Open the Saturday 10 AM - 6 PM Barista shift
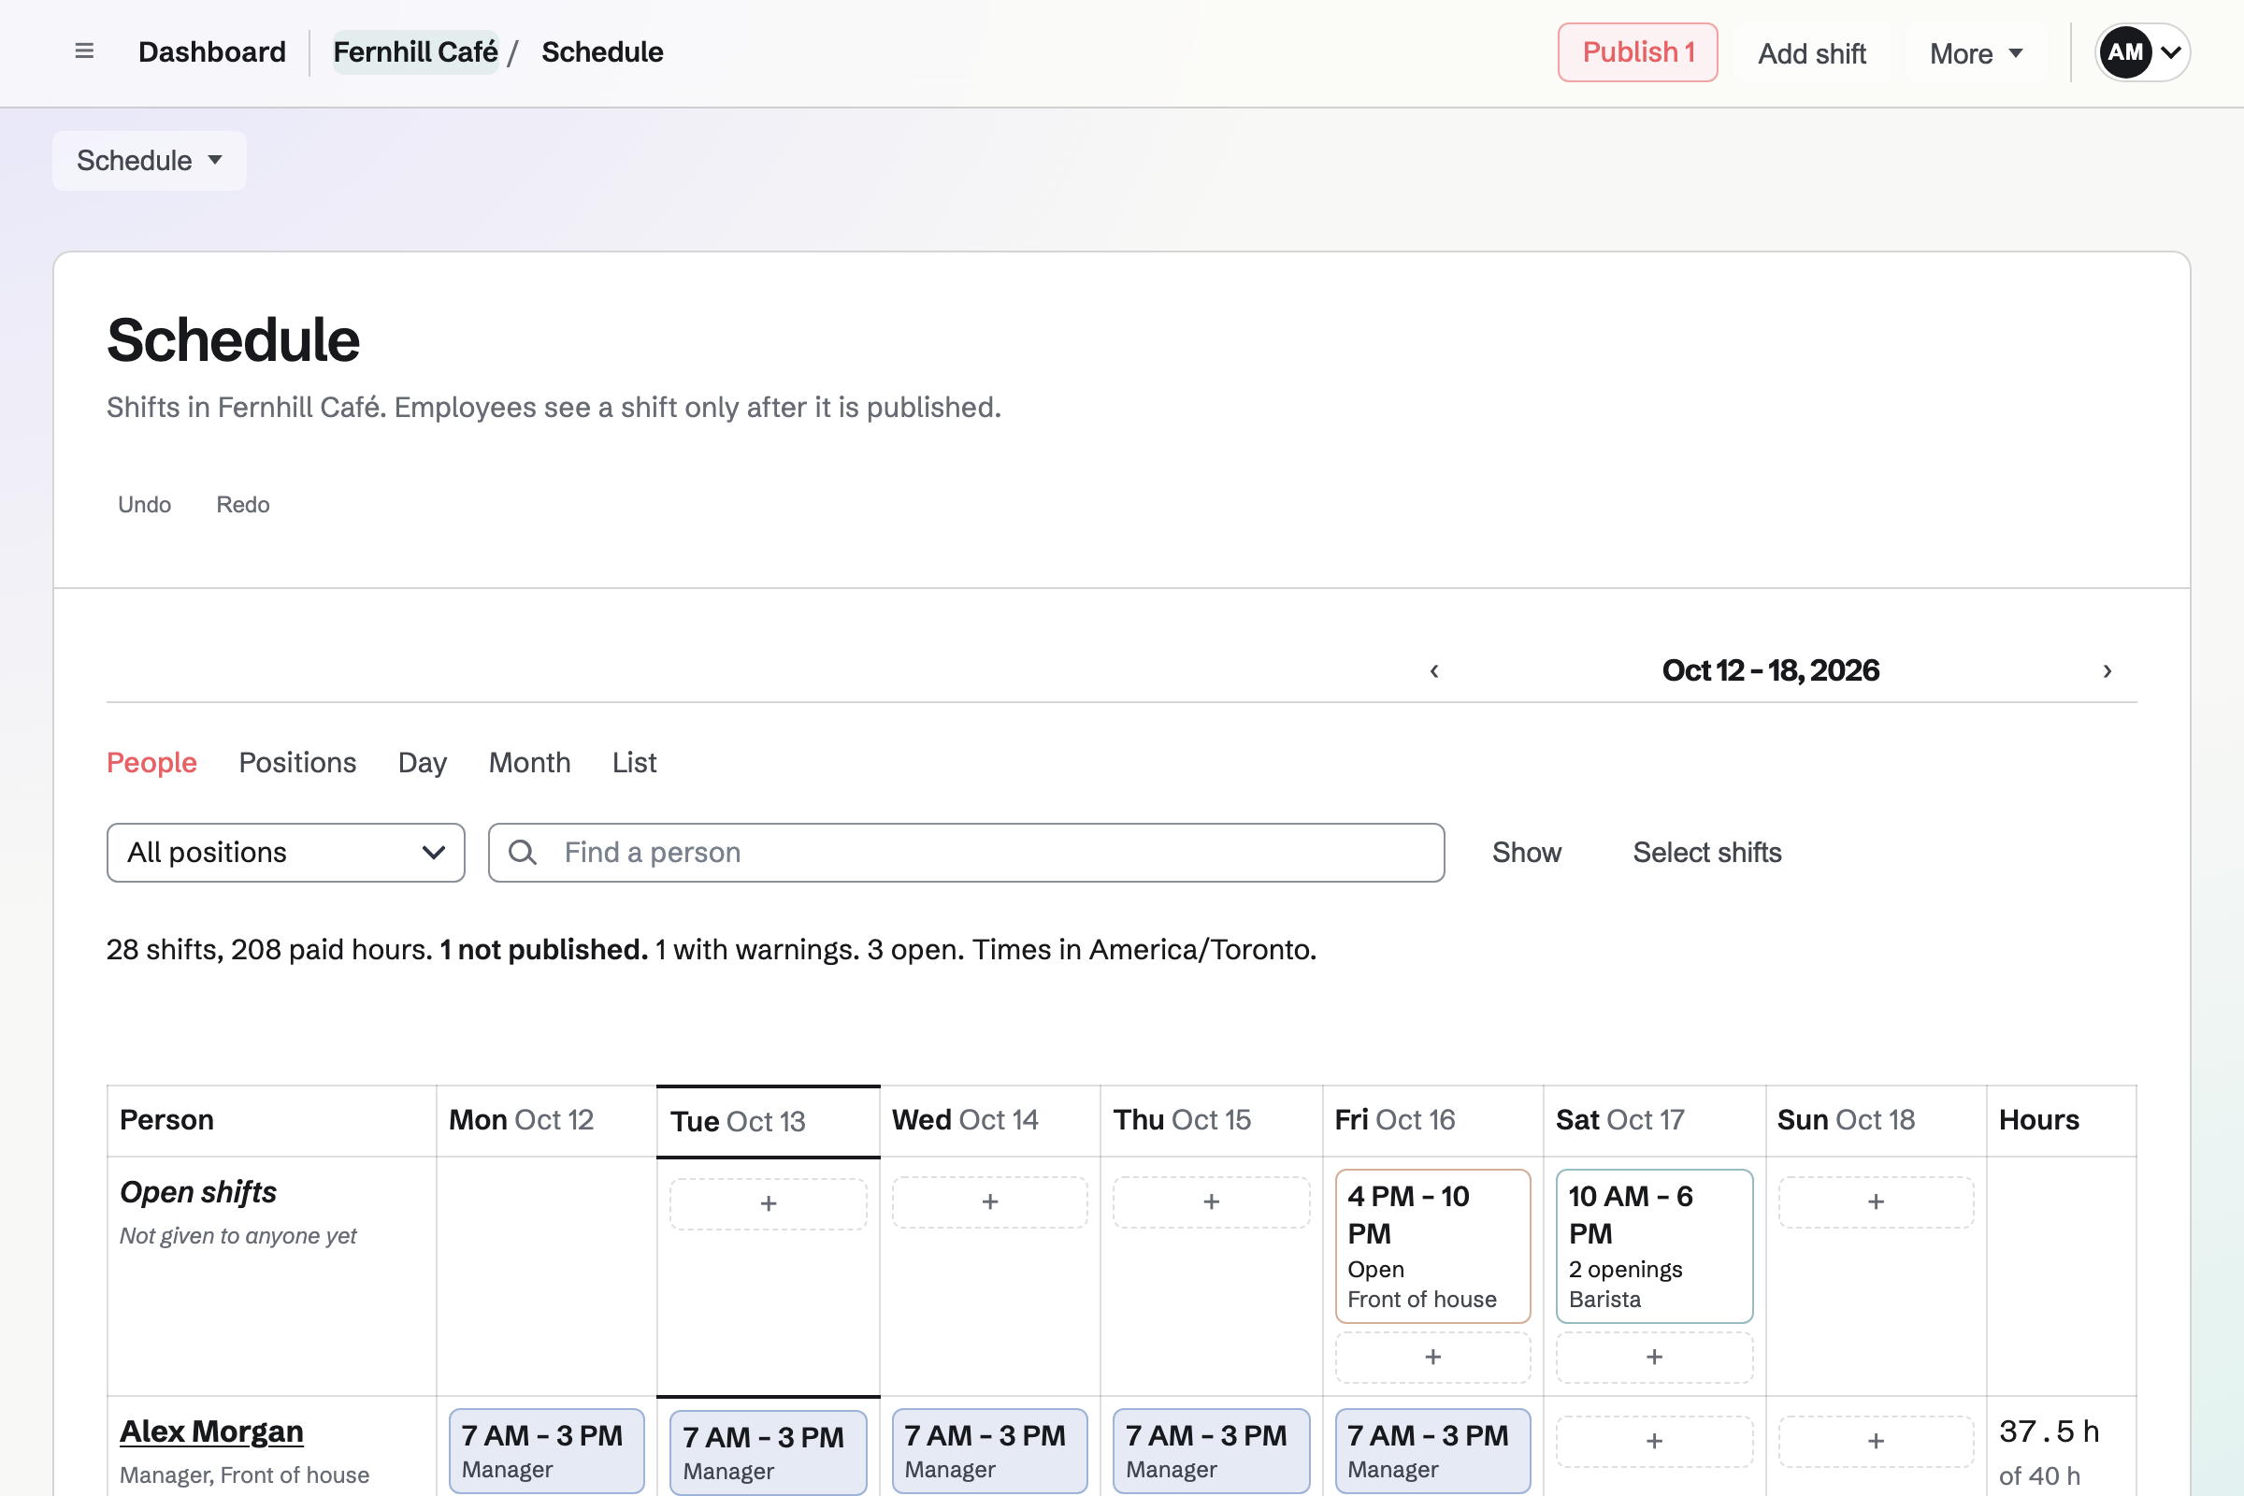The width and height of the screenshot is (2244, 1496). (x=1654, y=1246)
